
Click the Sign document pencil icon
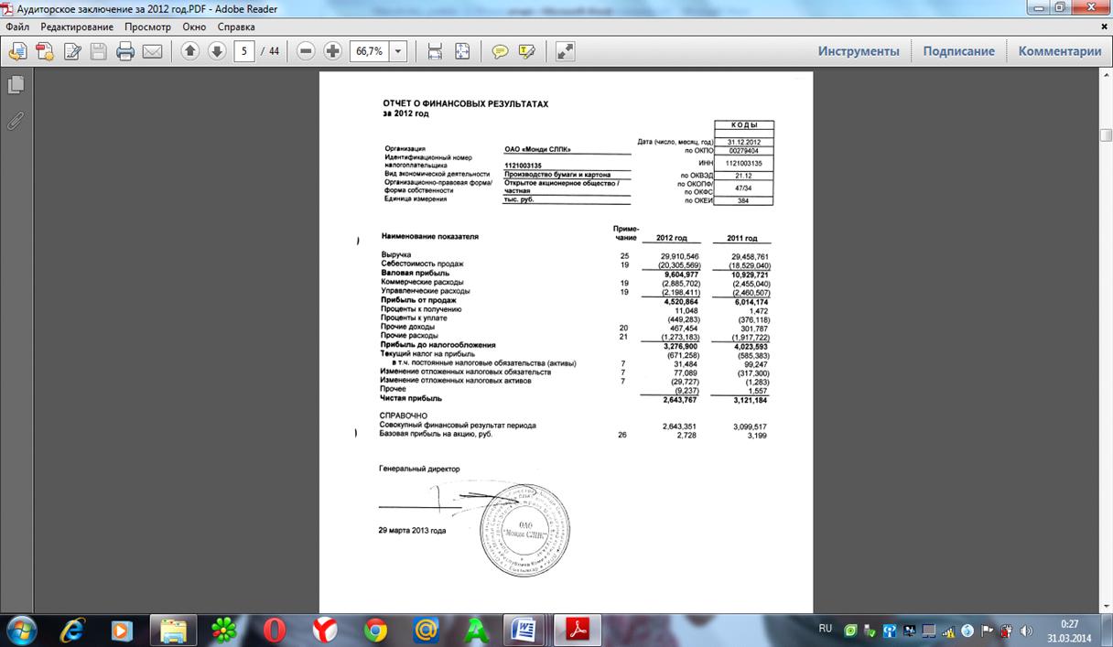click(x=73, y=51)
